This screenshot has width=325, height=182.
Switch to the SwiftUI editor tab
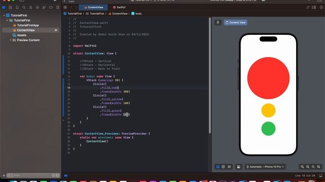[119, 8]
